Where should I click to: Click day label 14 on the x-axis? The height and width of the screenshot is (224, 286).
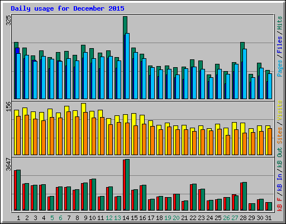(x=126, y=218)
